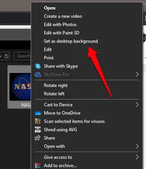Click the AVG shredder icon
146x169 pixels.
click(38, 130)
